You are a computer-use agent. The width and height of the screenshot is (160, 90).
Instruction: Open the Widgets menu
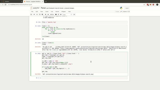tap(63, 11)
